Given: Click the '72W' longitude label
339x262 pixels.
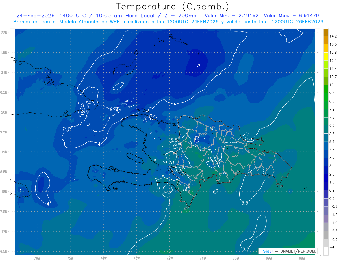Looking at the screenshot, I should (169, 258).
